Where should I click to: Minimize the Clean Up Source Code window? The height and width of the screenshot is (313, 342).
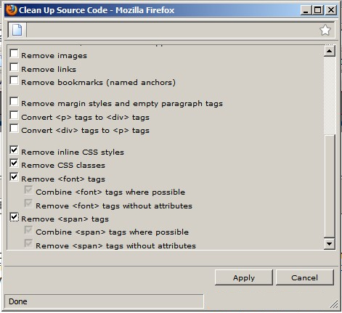tap(306, 10)
